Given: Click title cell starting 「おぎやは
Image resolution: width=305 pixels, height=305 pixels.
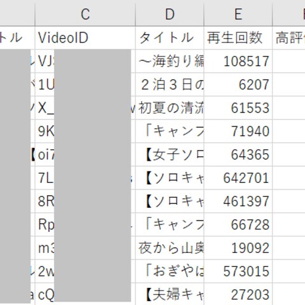Looking at the screenshot, I should 170,271.
